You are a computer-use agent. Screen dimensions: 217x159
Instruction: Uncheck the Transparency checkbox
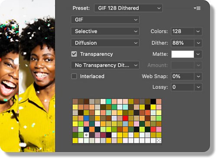(x=74, y=54)
